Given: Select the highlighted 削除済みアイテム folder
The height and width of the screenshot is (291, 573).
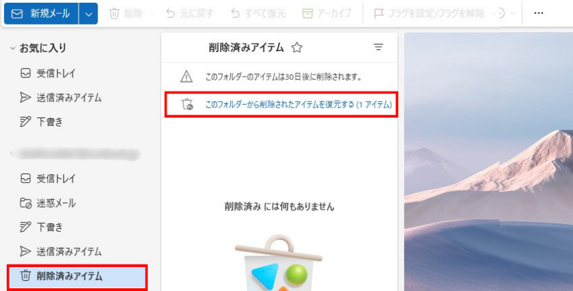Looking at the screenshot, I should click(77, 277).
